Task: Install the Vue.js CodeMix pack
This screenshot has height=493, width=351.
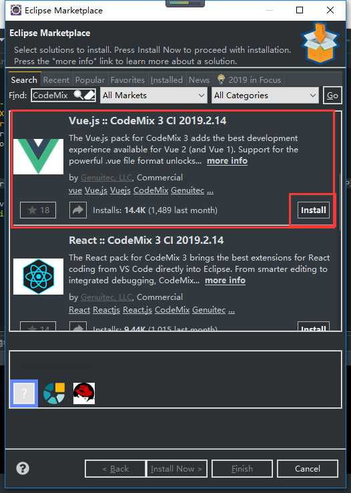Action: tap(314, 210)
